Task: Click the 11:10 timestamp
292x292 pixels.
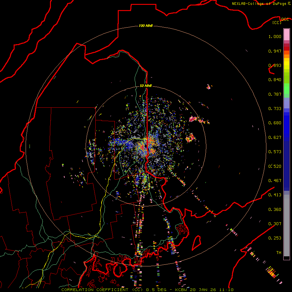Action: [x=226, y=290]
